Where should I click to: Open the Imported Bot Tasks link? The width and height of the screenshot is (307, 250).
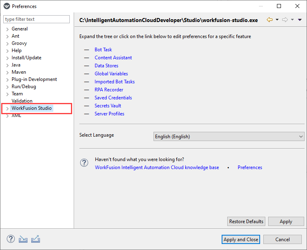tap(115, 82)
